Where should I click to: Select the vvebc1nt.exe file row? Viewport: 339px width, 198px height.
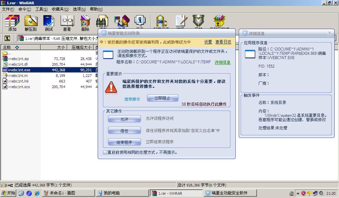point(50,70)
